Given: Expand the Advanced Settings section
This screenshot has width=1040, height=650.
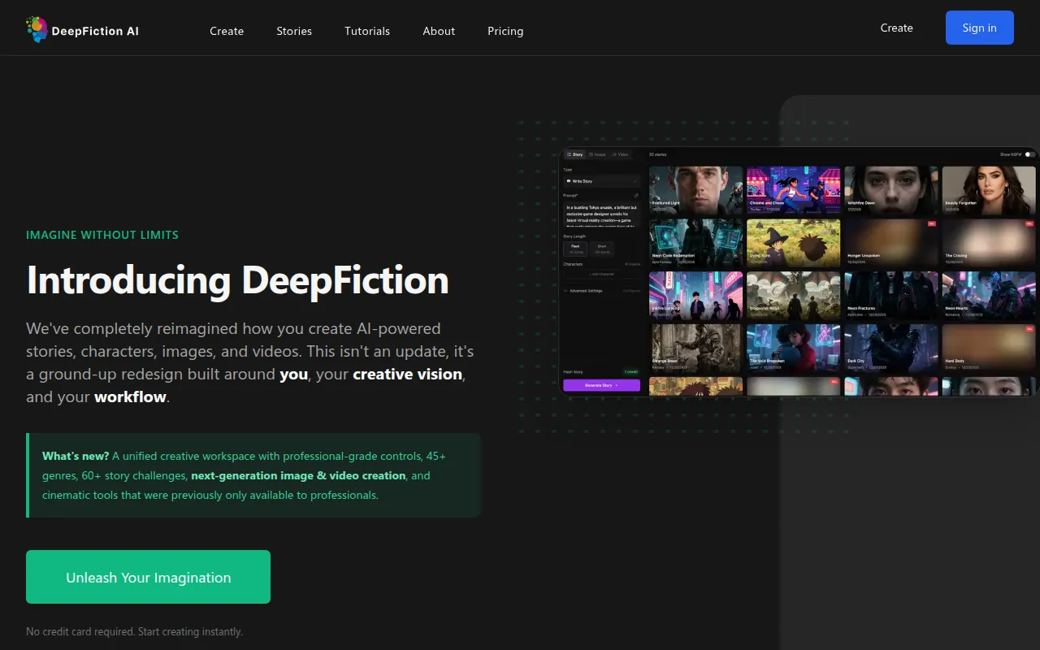Looking at the screenshot, I should coord(601,291).
